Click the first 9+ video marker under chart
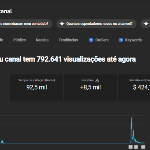Viewport: 150px width, 150px height. point(130,147)
